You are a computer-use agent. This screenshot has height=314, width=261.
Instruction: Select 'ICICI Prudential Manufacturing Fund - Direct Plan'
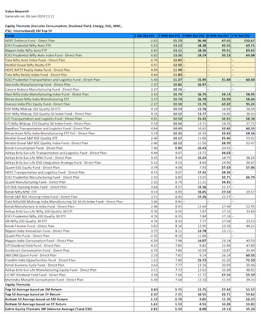tap(42, 178)
